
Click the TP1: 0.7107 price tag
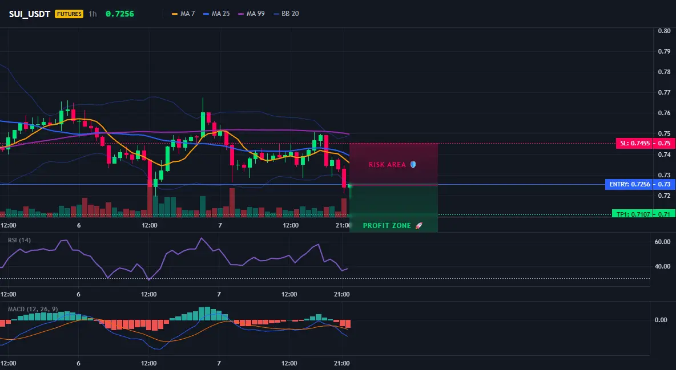(x=633, y=214)
